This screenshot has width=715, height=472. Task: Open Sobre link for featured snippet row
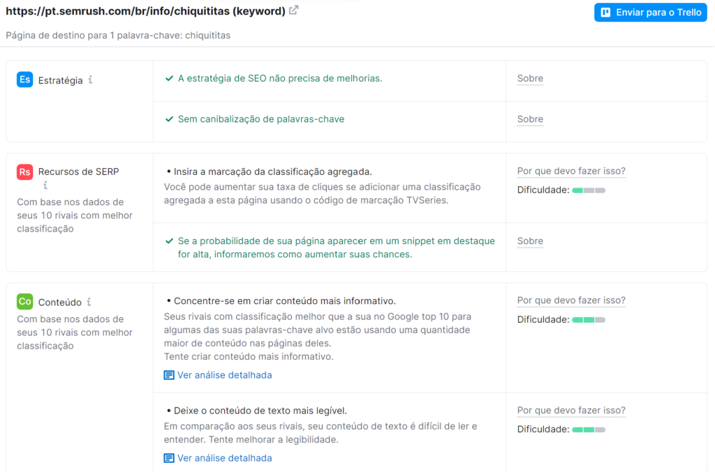530,241
